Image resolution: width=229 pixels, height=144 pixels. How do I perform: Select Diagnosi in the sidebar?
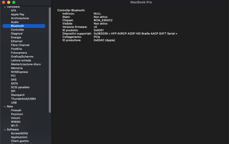click(17, 34)
